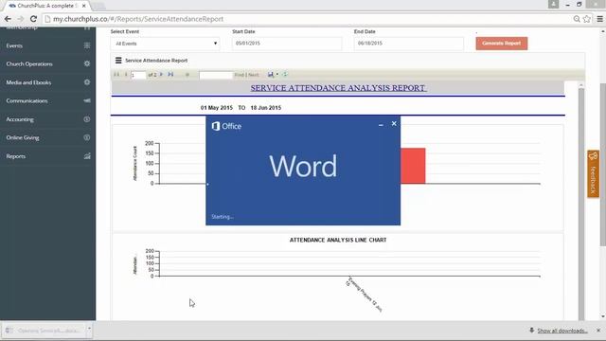Close the ChurchPlus browser tab

(84, 6)
